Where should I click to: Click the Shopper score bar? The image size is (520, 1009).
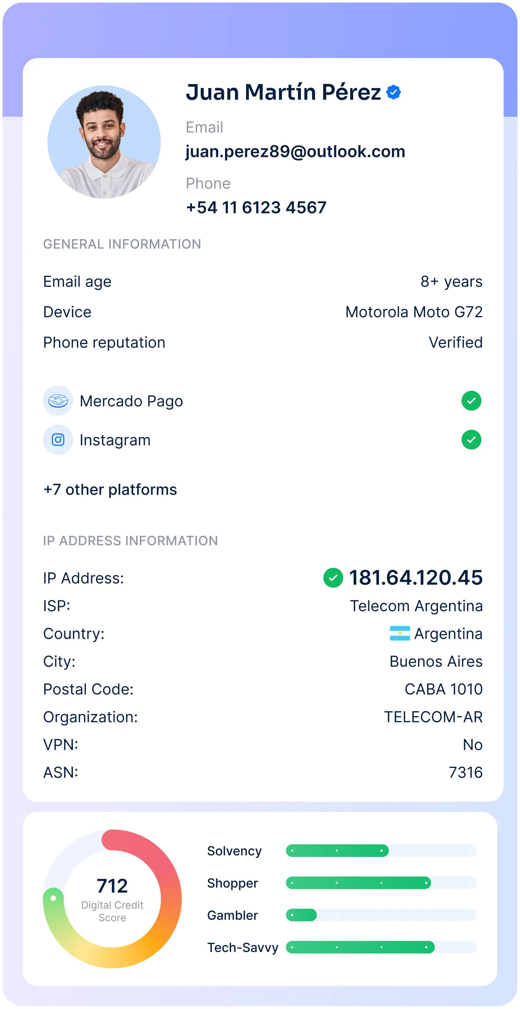[381, 882]
